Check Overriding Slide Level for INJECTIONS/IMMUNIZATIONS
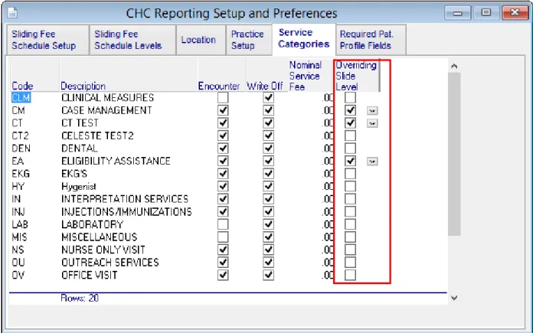This screenshot has width=533, height=333. pos(350,212)
